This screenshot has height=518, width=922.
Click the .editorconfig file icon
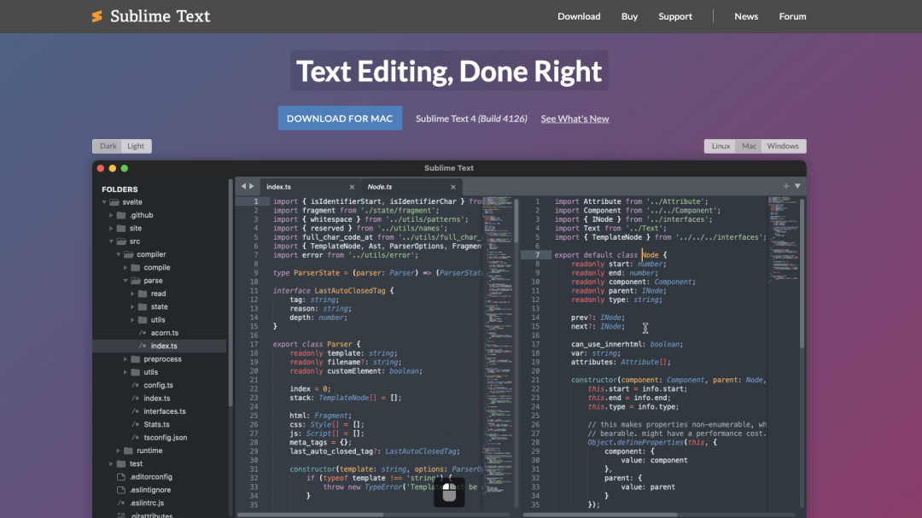[121, 477]
